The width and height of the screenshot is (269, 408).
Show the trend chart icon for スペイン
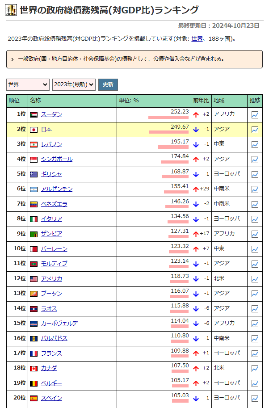(x=255, y=398)
